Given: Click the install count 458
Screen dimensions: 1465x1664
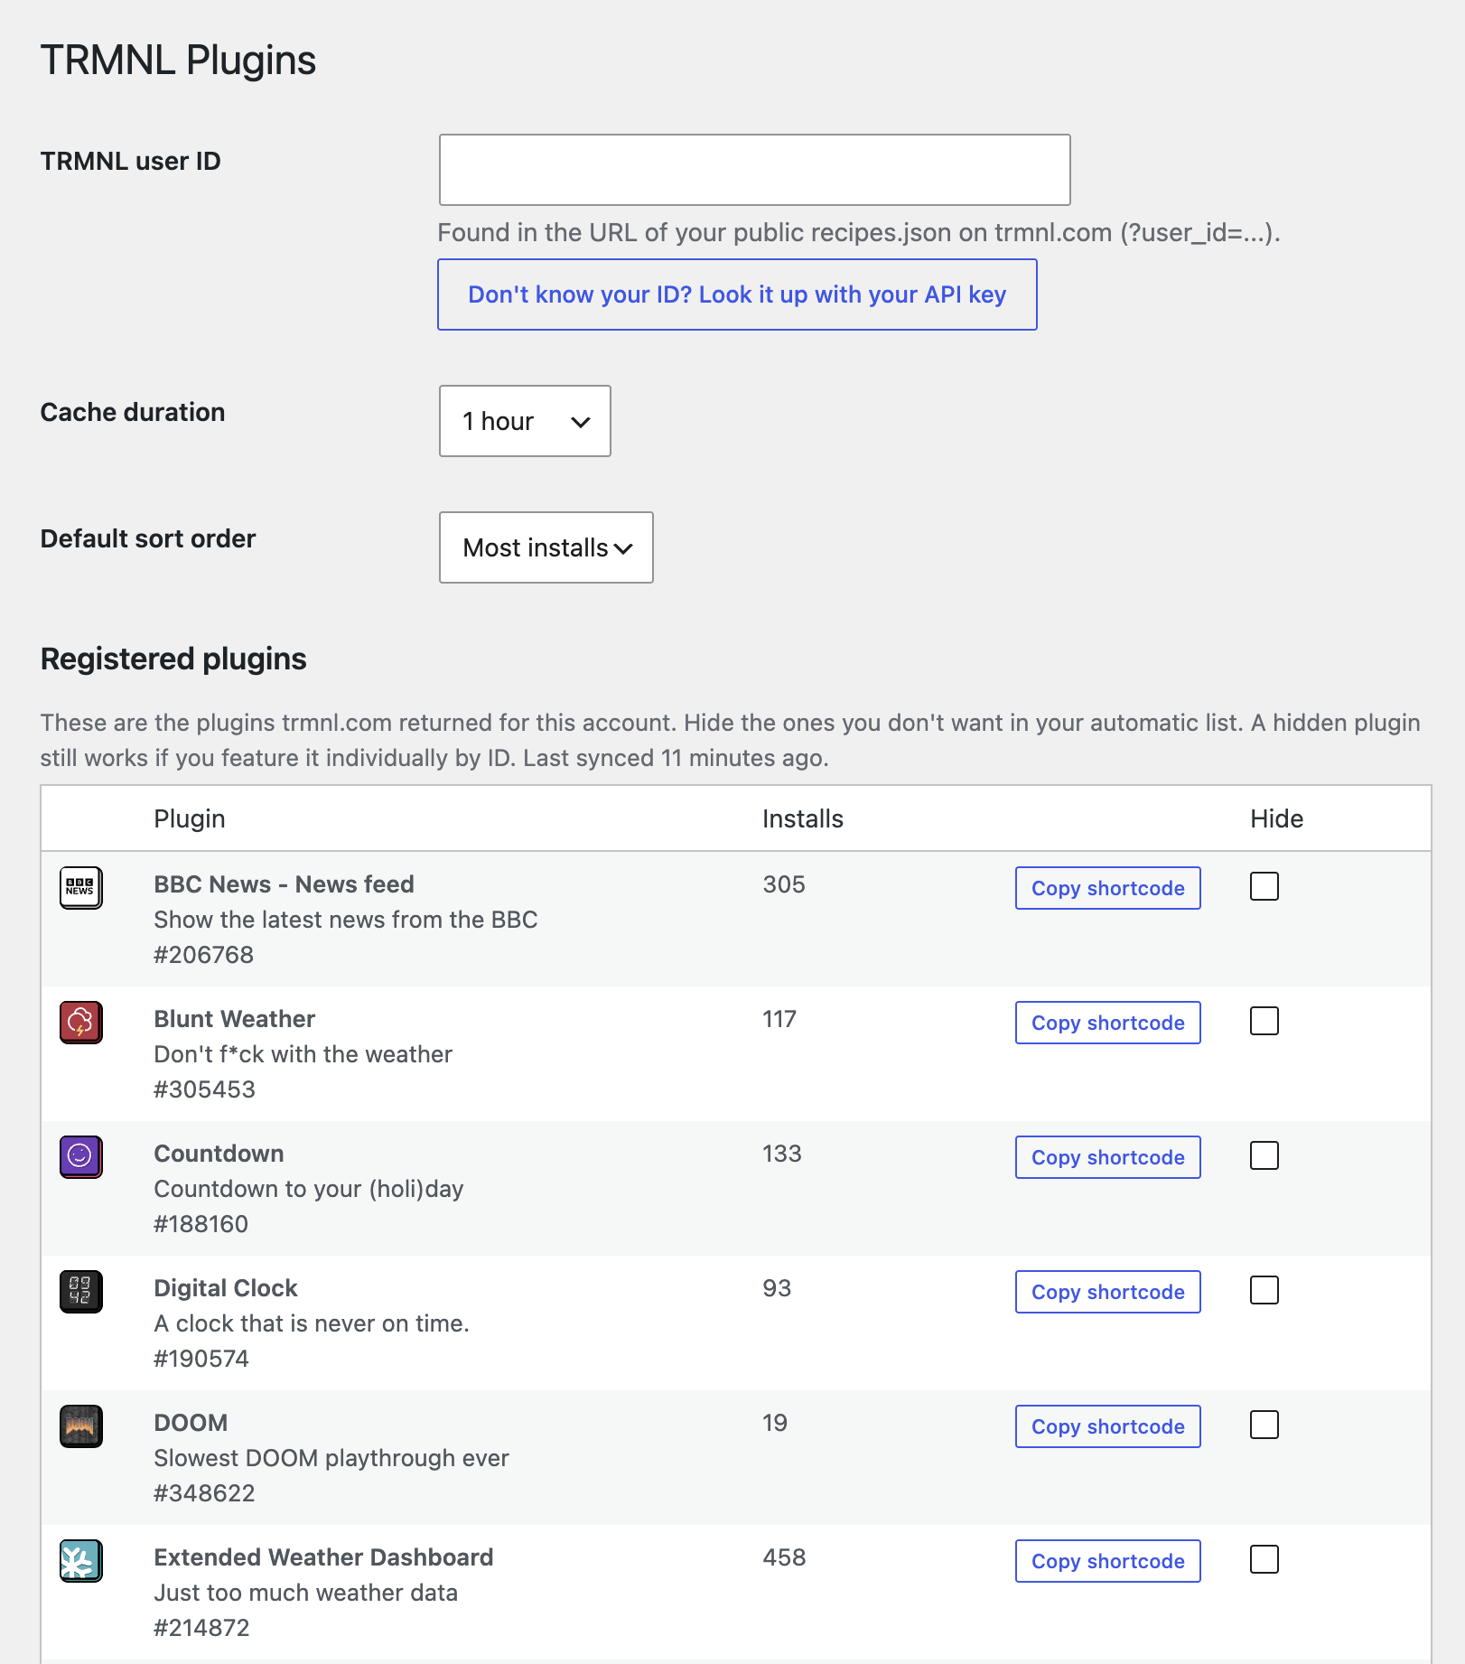Looking at the screenshot, I should [x=784, y=1557].
